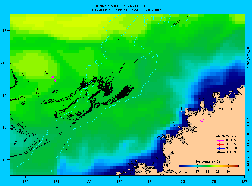Click colorbar tick value 26

(x=208, y=171)
